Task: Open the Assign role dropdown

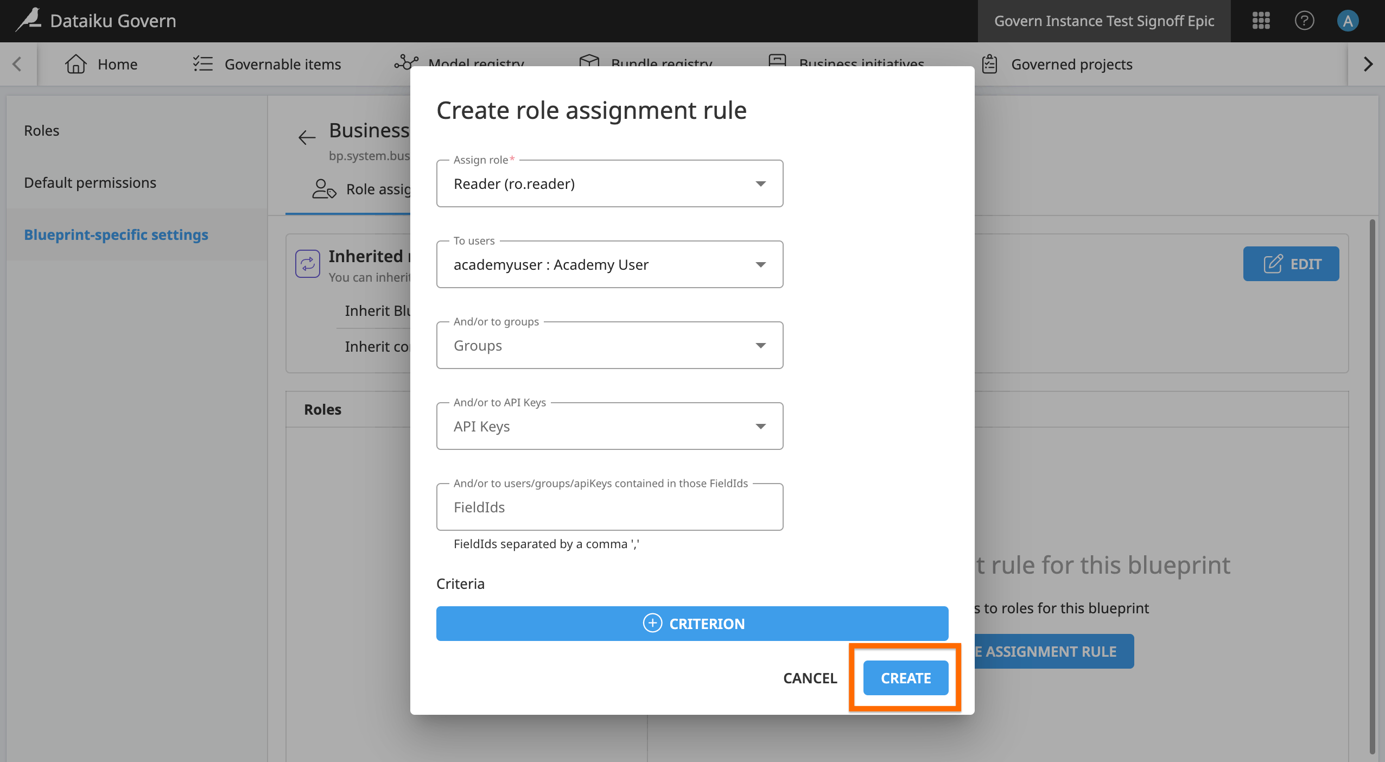Action: click(x=609, y=183)
